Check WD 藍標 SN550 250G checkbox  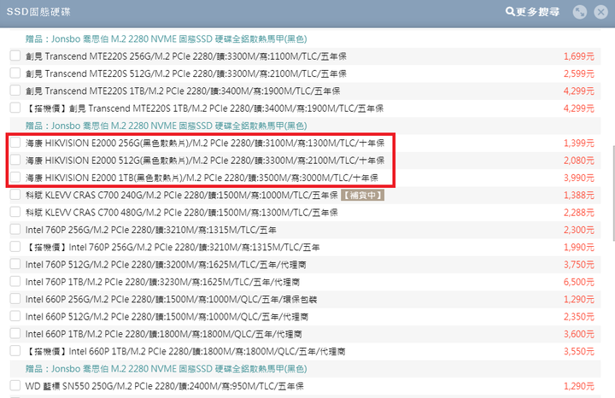click(x=15, y=385)
